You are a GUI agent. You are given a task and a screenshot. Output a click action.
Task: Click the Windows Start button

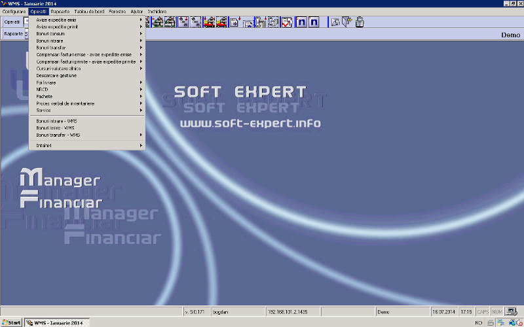point(11,323)
